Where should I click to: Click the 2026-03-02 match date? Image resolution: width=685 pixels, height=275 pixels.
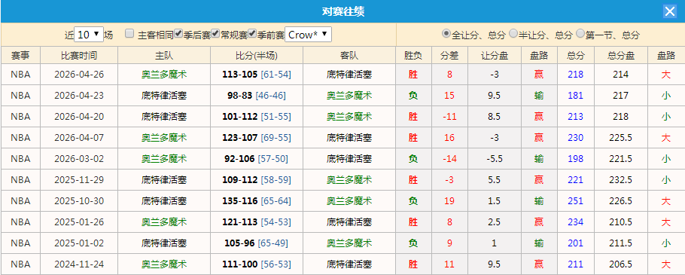pyautogui.click(x=79, y=159)
